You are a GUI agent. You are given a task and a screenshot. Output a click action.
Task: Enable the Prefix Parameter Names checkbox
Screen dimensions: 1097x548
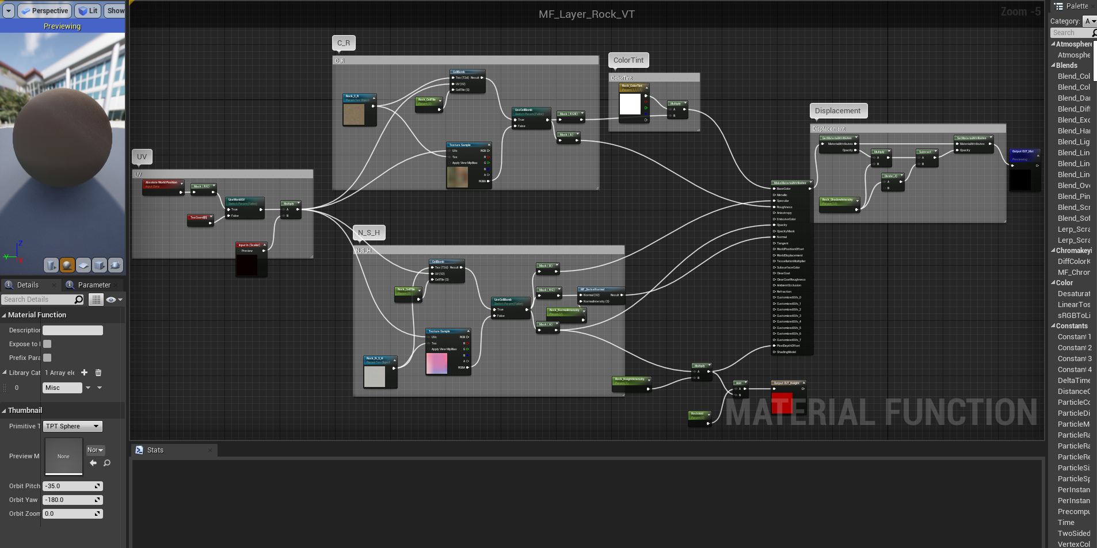tap(48, 358)
